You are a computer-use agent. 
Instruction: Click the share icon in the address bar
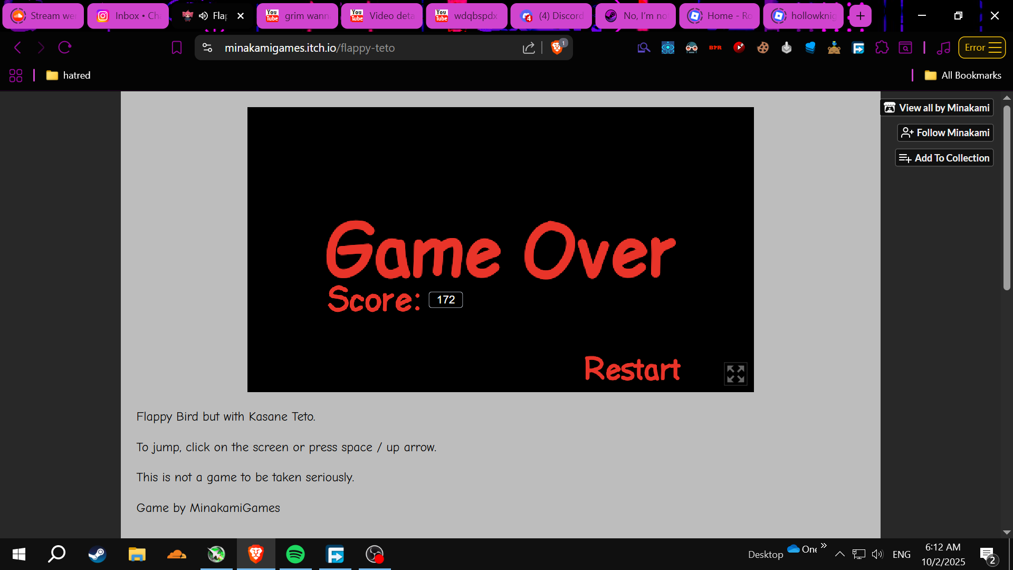(529, 48)
